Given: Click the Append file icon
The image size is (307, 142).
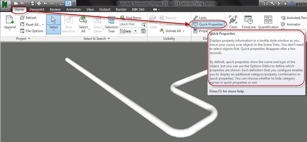Looking at the screenshot, I should point(10,20).
